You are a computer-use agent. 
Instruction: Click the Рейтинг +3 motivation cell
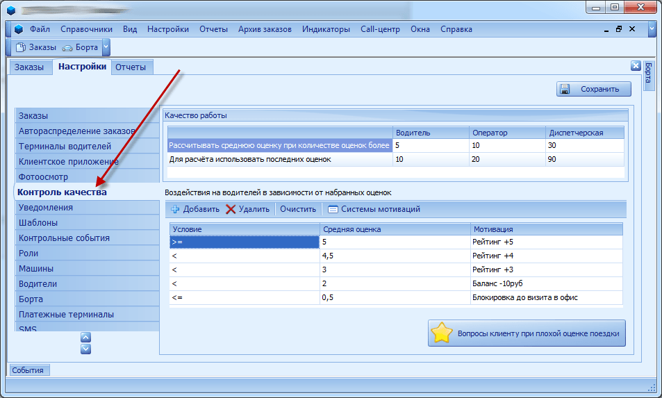[x=546, y=270]
